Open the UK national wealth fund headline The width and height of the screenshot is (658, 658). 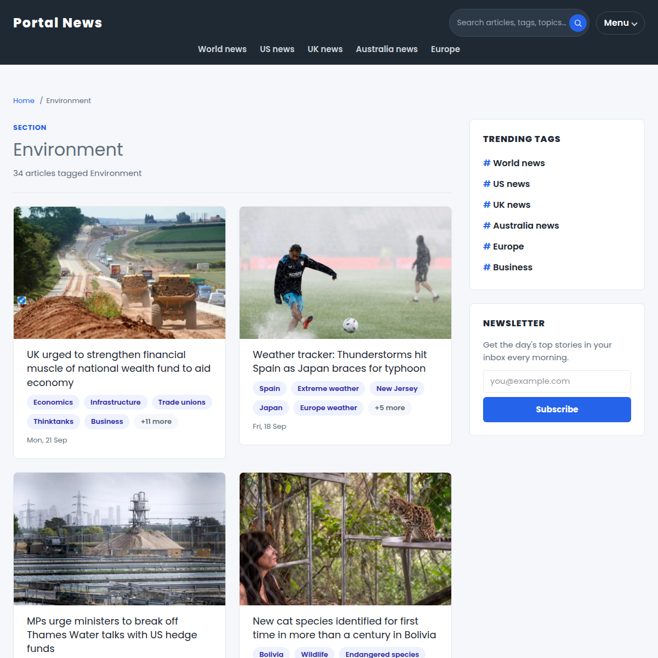click(x=118, y=368)
